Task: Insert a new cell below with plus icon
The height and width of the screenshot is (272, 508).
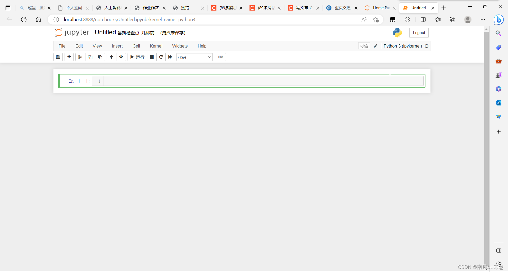Action: [69, 57]
